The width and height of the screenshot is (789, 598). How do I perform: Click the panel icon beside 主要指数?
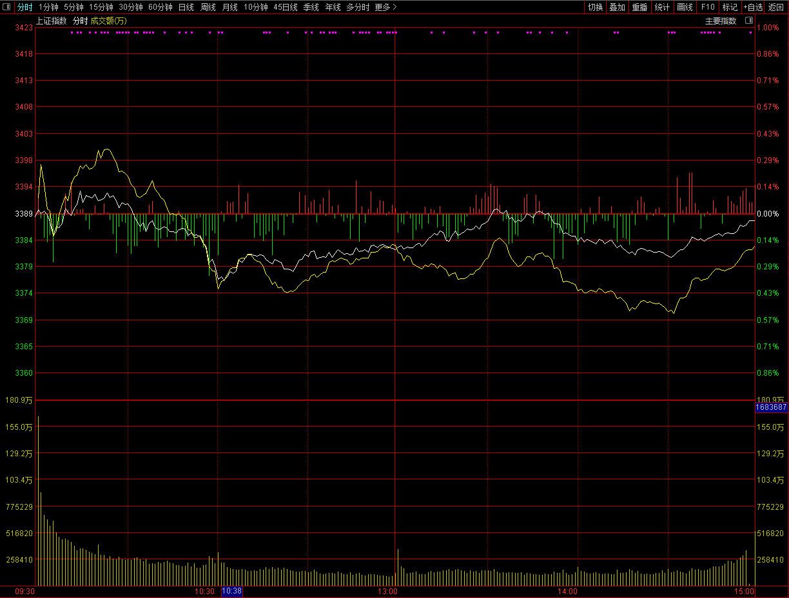tap(748, 21)
